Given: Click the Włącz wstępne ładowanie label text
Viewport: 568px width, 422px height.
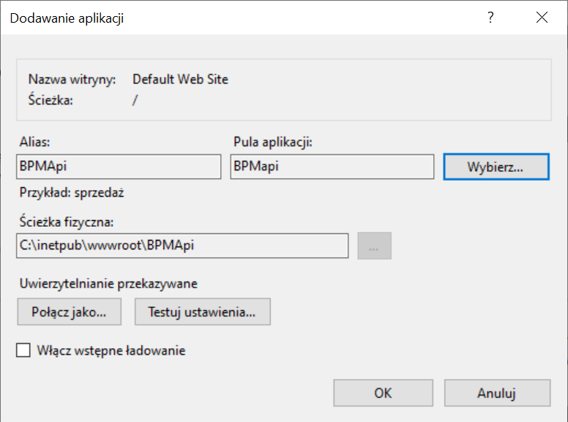Looking at the screenshot, I should [x=111, y=350].
